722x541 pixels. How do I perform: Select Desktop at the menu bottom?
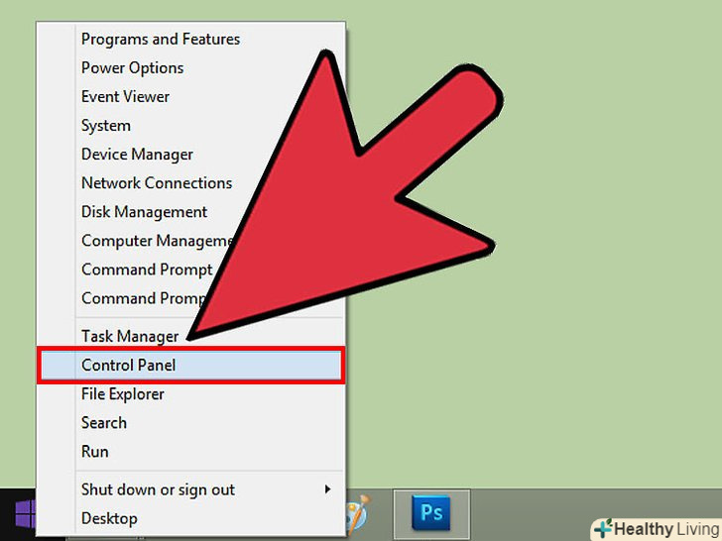coord(109,518)
